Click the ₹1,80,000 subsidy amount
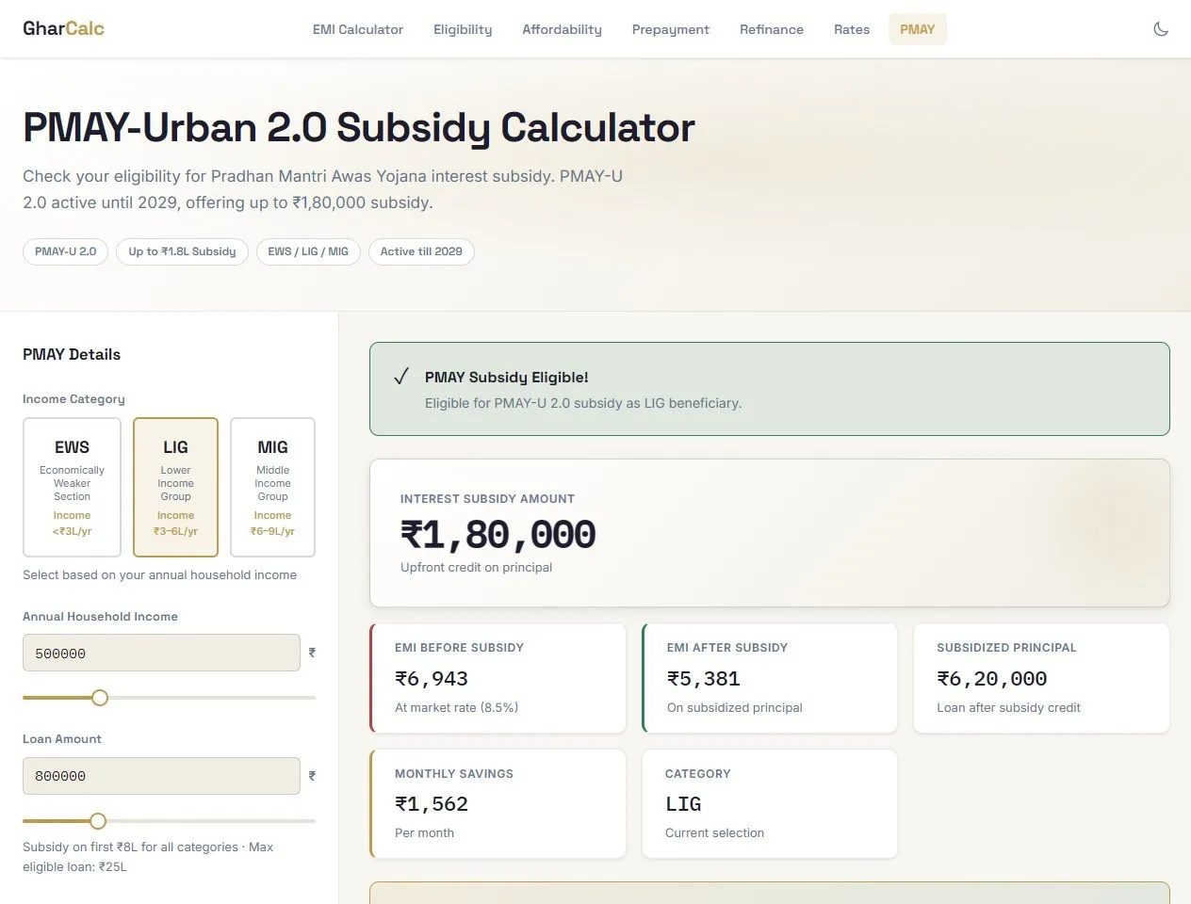The height and width of the screenshot is (904, 1191). point(498,535)
